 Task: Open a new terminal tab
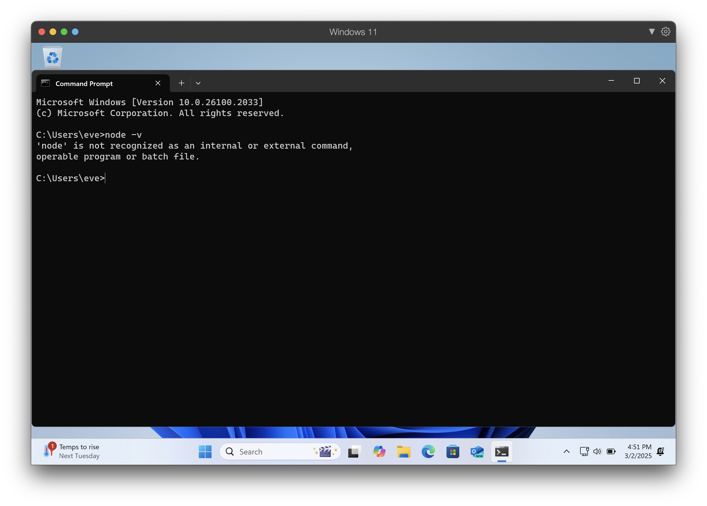coord(181,83)
